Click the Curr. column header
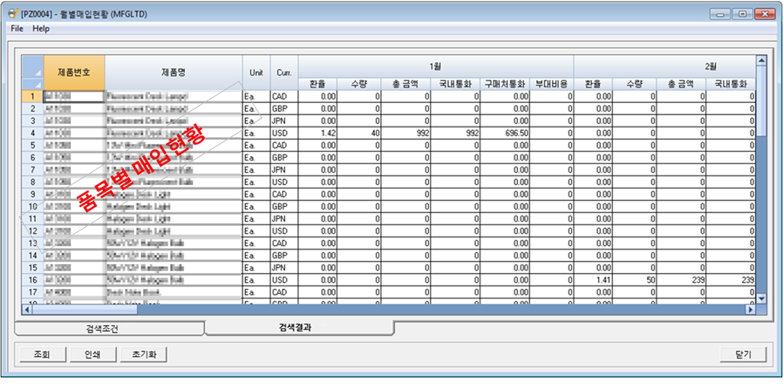The width and height of the screenshot is (783, 385). pyautogui.click(x=284, y=72)
